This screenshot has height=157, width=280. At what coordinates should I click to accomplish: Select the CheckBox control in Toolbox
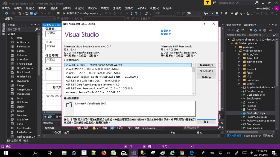22,59
